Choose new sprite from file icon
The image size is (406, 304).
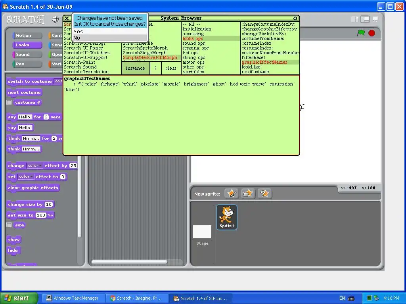coord(248,193)
